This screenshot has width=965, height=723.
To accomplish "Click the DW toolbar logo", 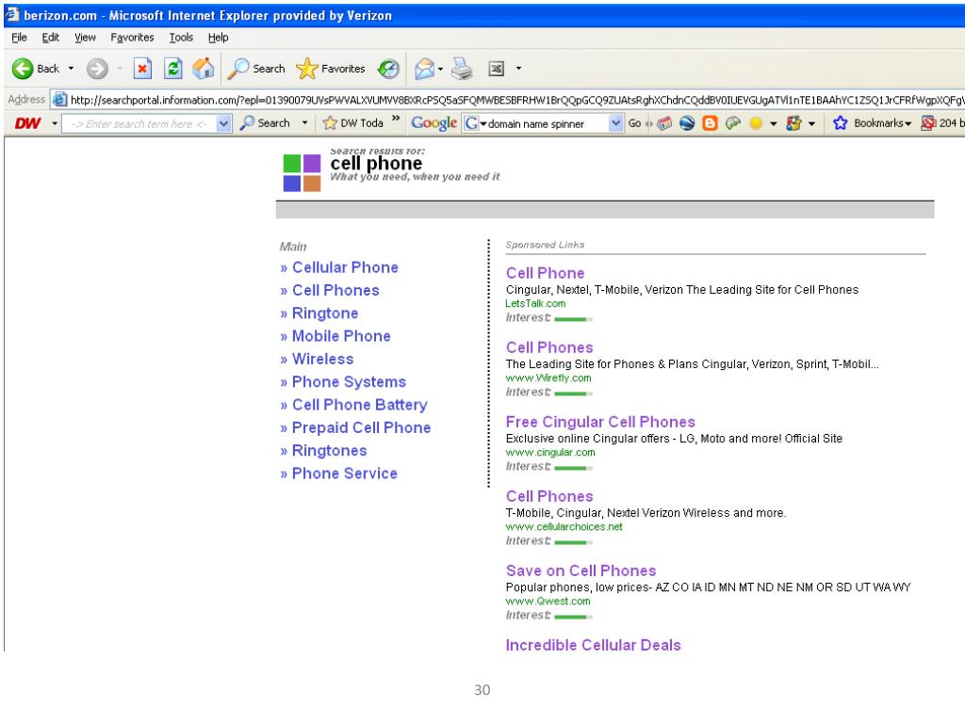I will (27, 123).
